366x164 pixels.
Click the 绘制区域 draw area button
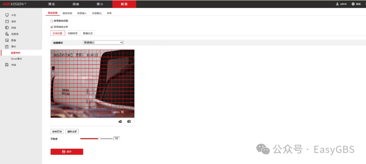pyautogui.click(x=57, y=131)
